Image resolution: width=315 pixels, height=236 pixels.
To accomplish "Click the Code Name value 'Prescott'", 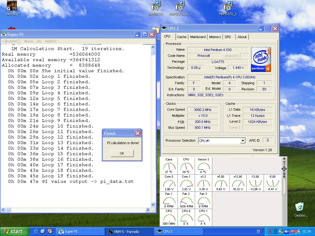I will (x=204, y=56).
